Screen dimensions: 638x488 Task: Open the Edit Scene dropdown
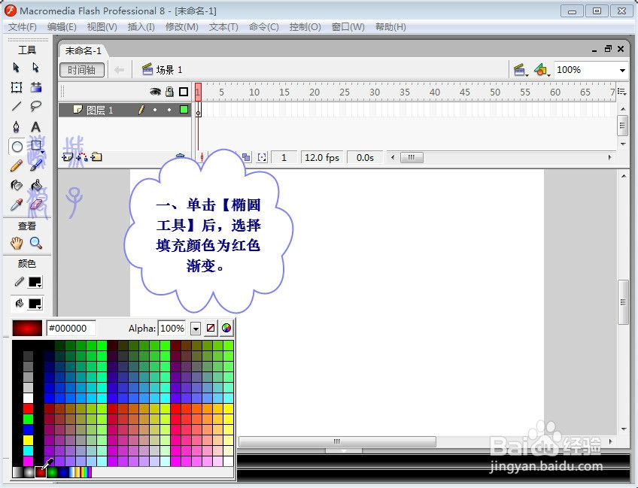pos(521,70)
